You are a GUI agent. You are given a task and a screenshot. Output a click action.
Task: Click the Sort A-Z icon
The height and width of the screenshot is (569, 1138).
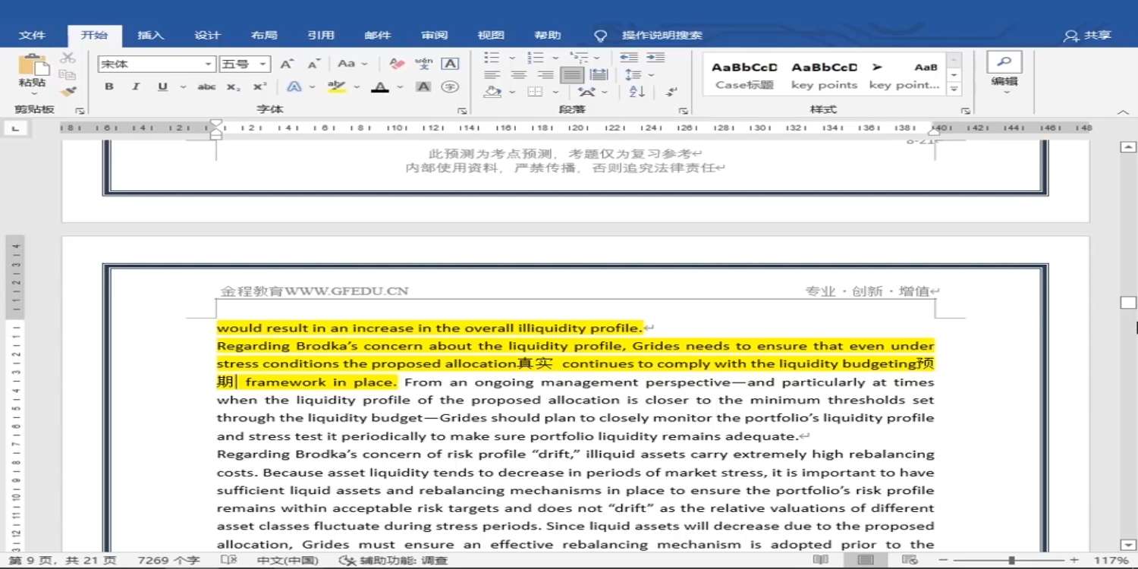click(637, 92)
